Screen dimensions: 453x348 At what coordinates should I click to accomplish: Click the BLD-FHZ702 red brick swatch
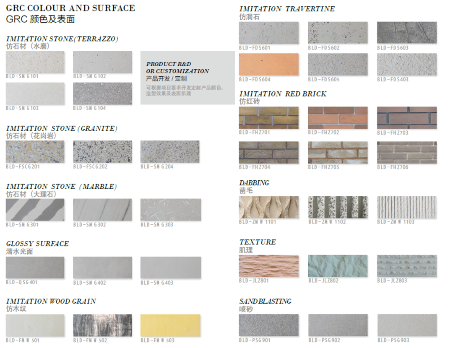[x=338, y=117]
